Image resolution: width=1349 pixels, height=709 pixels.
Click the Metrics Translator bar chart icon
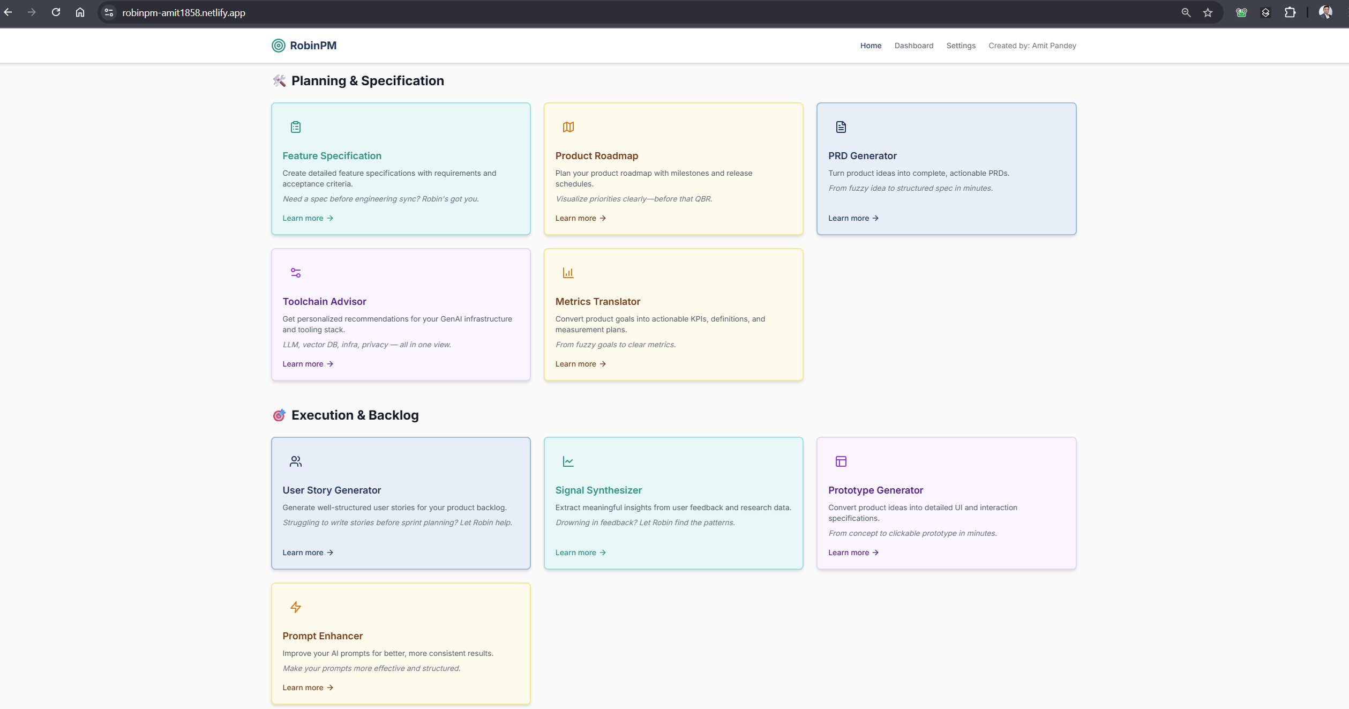568,273
